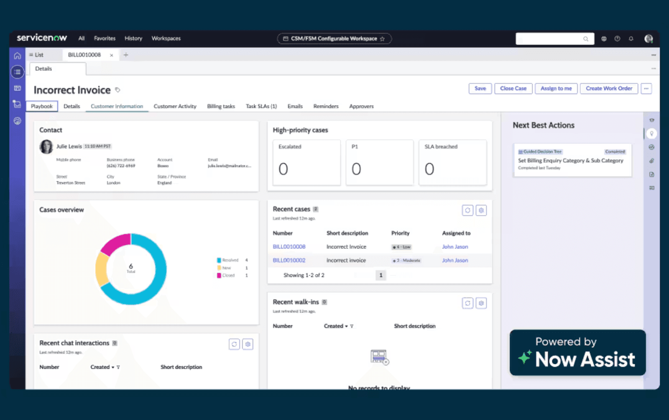This screenshot has width=669, height=420.
Task: Select the List view sidebar icon
Action: [17, 72]
